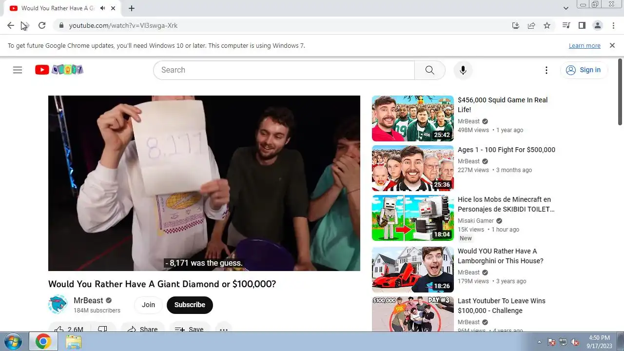Open the Share this page icon in address bar
The height and width of the screenshot is (351, 624).
(x=531, y=25)
